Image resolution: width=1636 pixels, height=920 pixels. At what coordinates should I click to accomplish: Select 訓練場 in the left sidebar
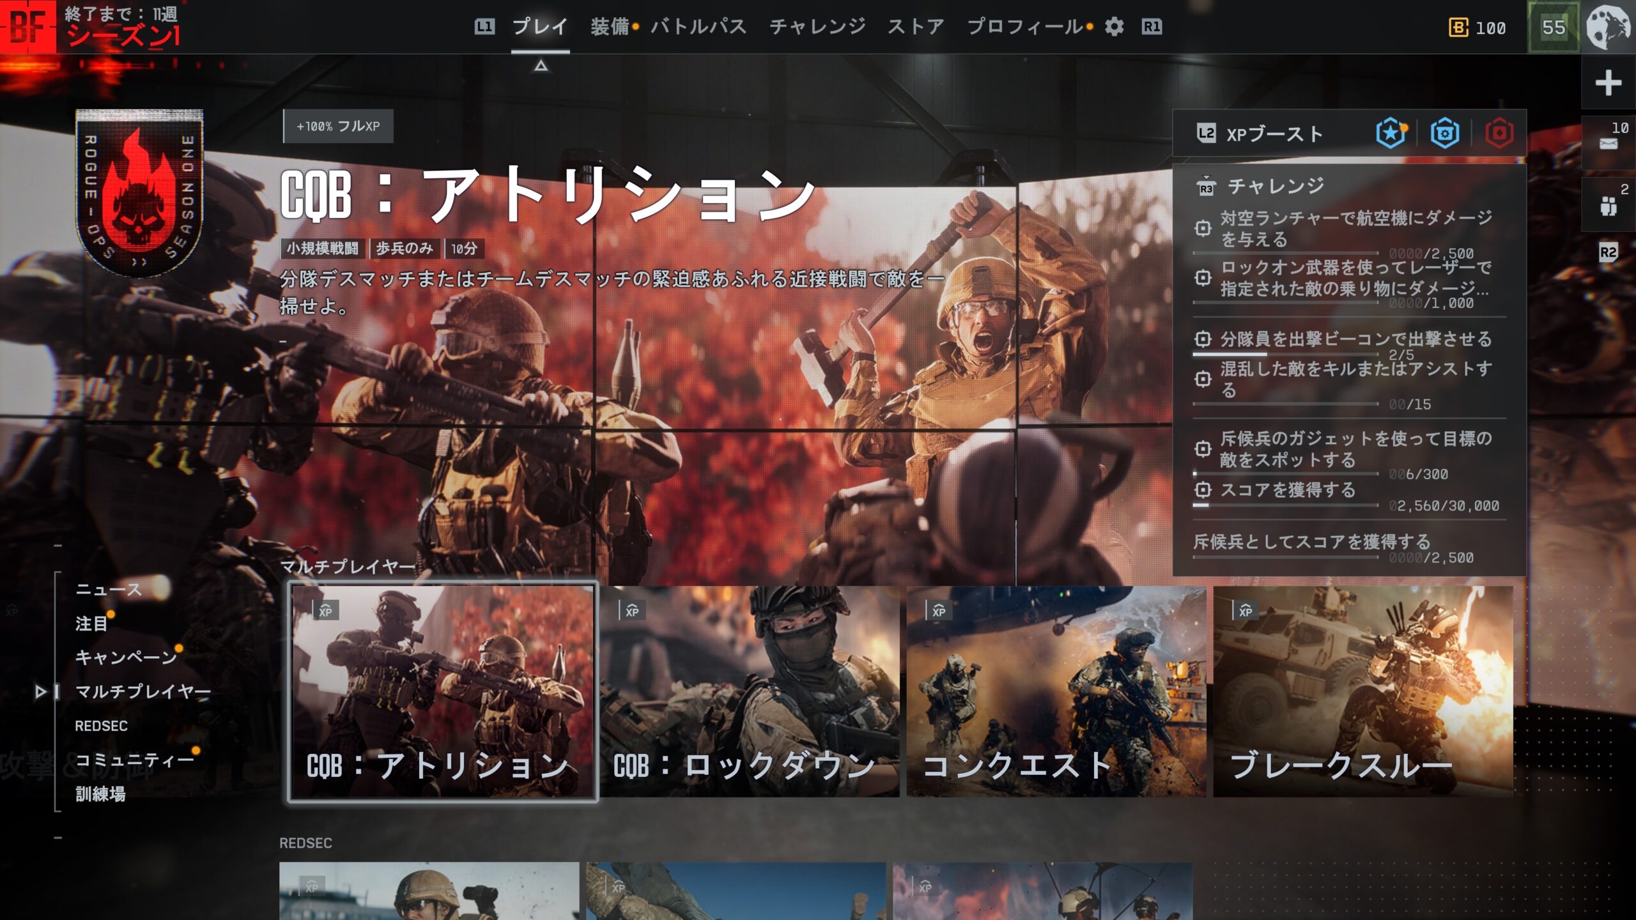point(100,794)
